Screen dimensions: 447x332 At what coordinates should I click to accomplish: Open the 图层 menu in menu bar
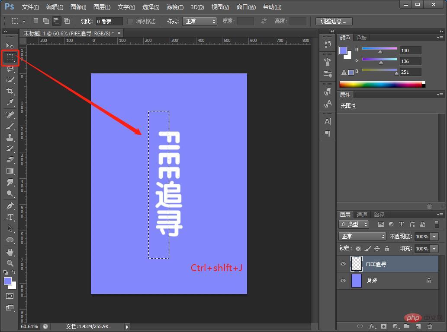pyautogui.click(x=102, y=7)
